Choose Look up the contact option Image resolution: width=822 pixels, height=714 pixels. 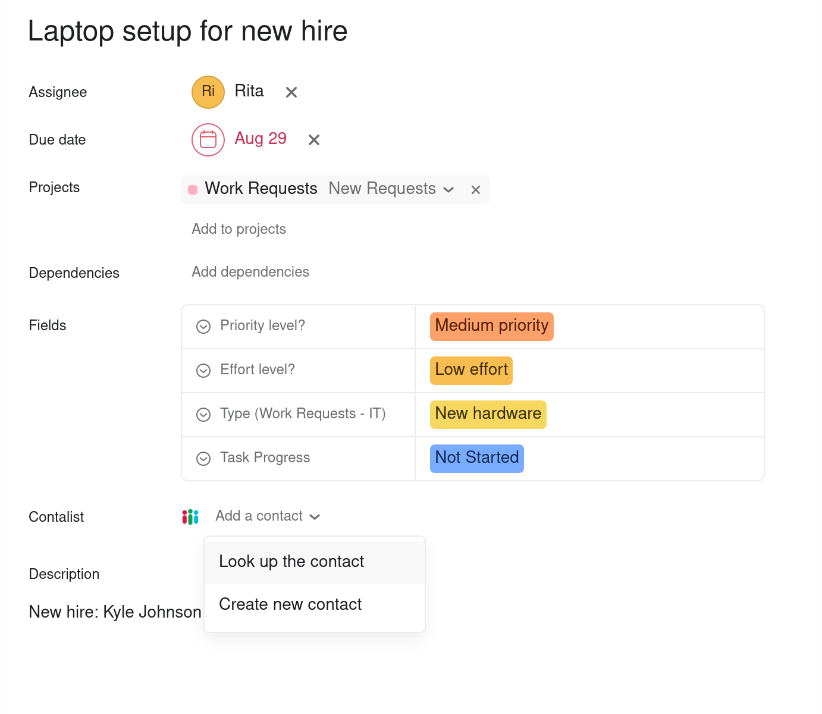click(x=291, y=562)
